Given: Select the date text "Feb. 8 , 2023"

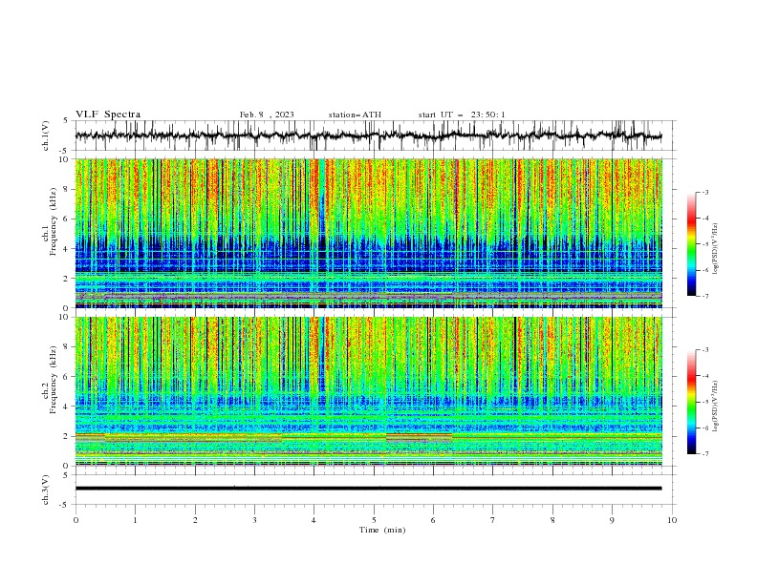Looking at the screenshot, I should tap(267, 115).
